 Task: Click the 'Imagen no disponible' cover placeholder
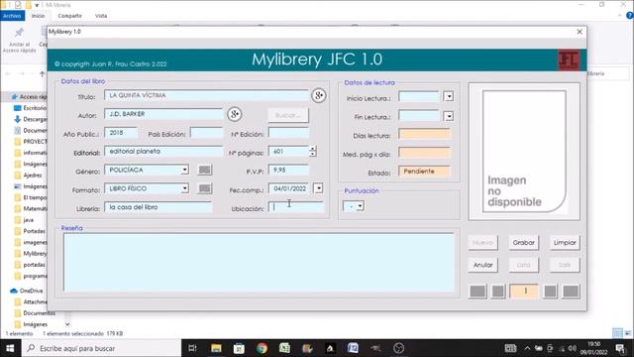[524, 152]
